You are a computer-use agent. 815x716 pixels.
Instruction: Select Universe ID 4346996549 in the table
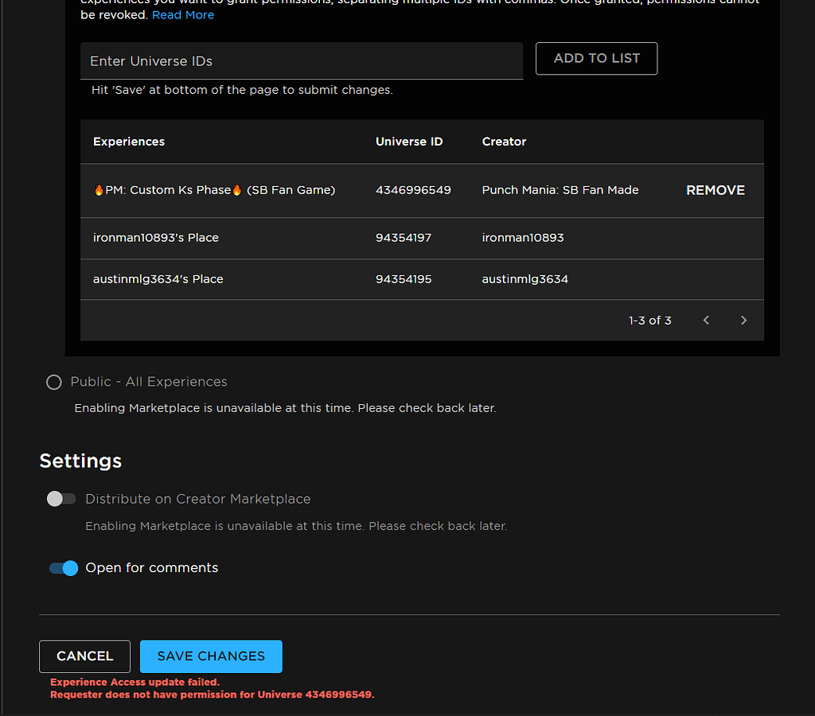pos(413,190)
